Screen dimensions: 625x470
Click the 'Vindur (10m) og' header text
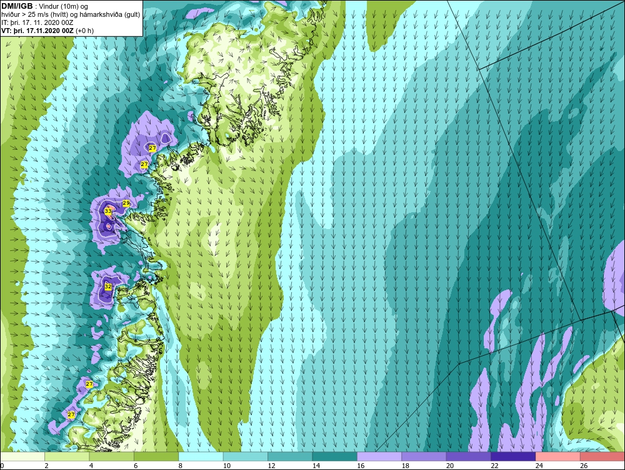(x=64, y=6)
